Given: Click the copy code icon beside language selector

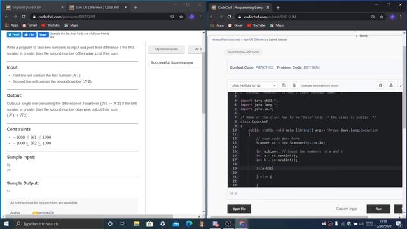Looking at the screenshot, I should [x=284, y=85].
